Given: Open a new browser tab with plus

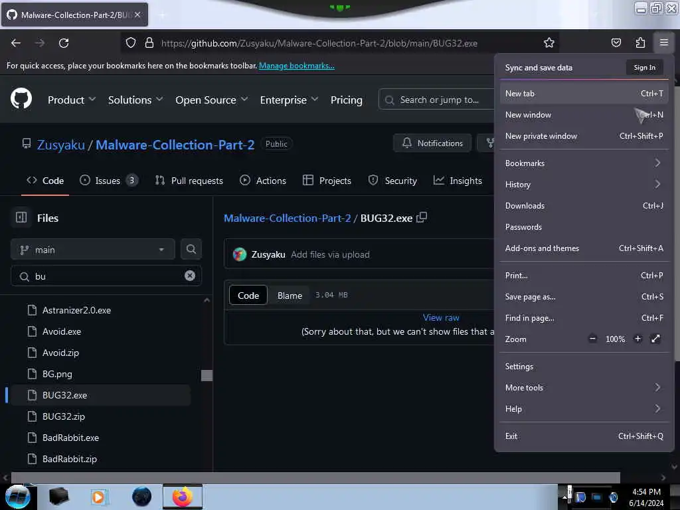Looking at the screenshot, I should click(x=162, y=15).
